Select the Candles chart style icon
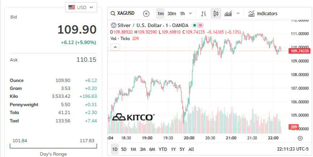 point(216,14)
